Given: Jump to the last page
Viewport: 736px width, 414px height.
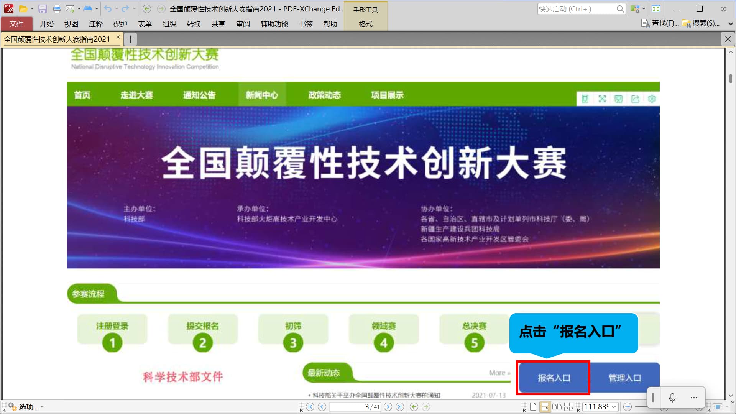Looking at the screenshot, I should coord(400,407).
